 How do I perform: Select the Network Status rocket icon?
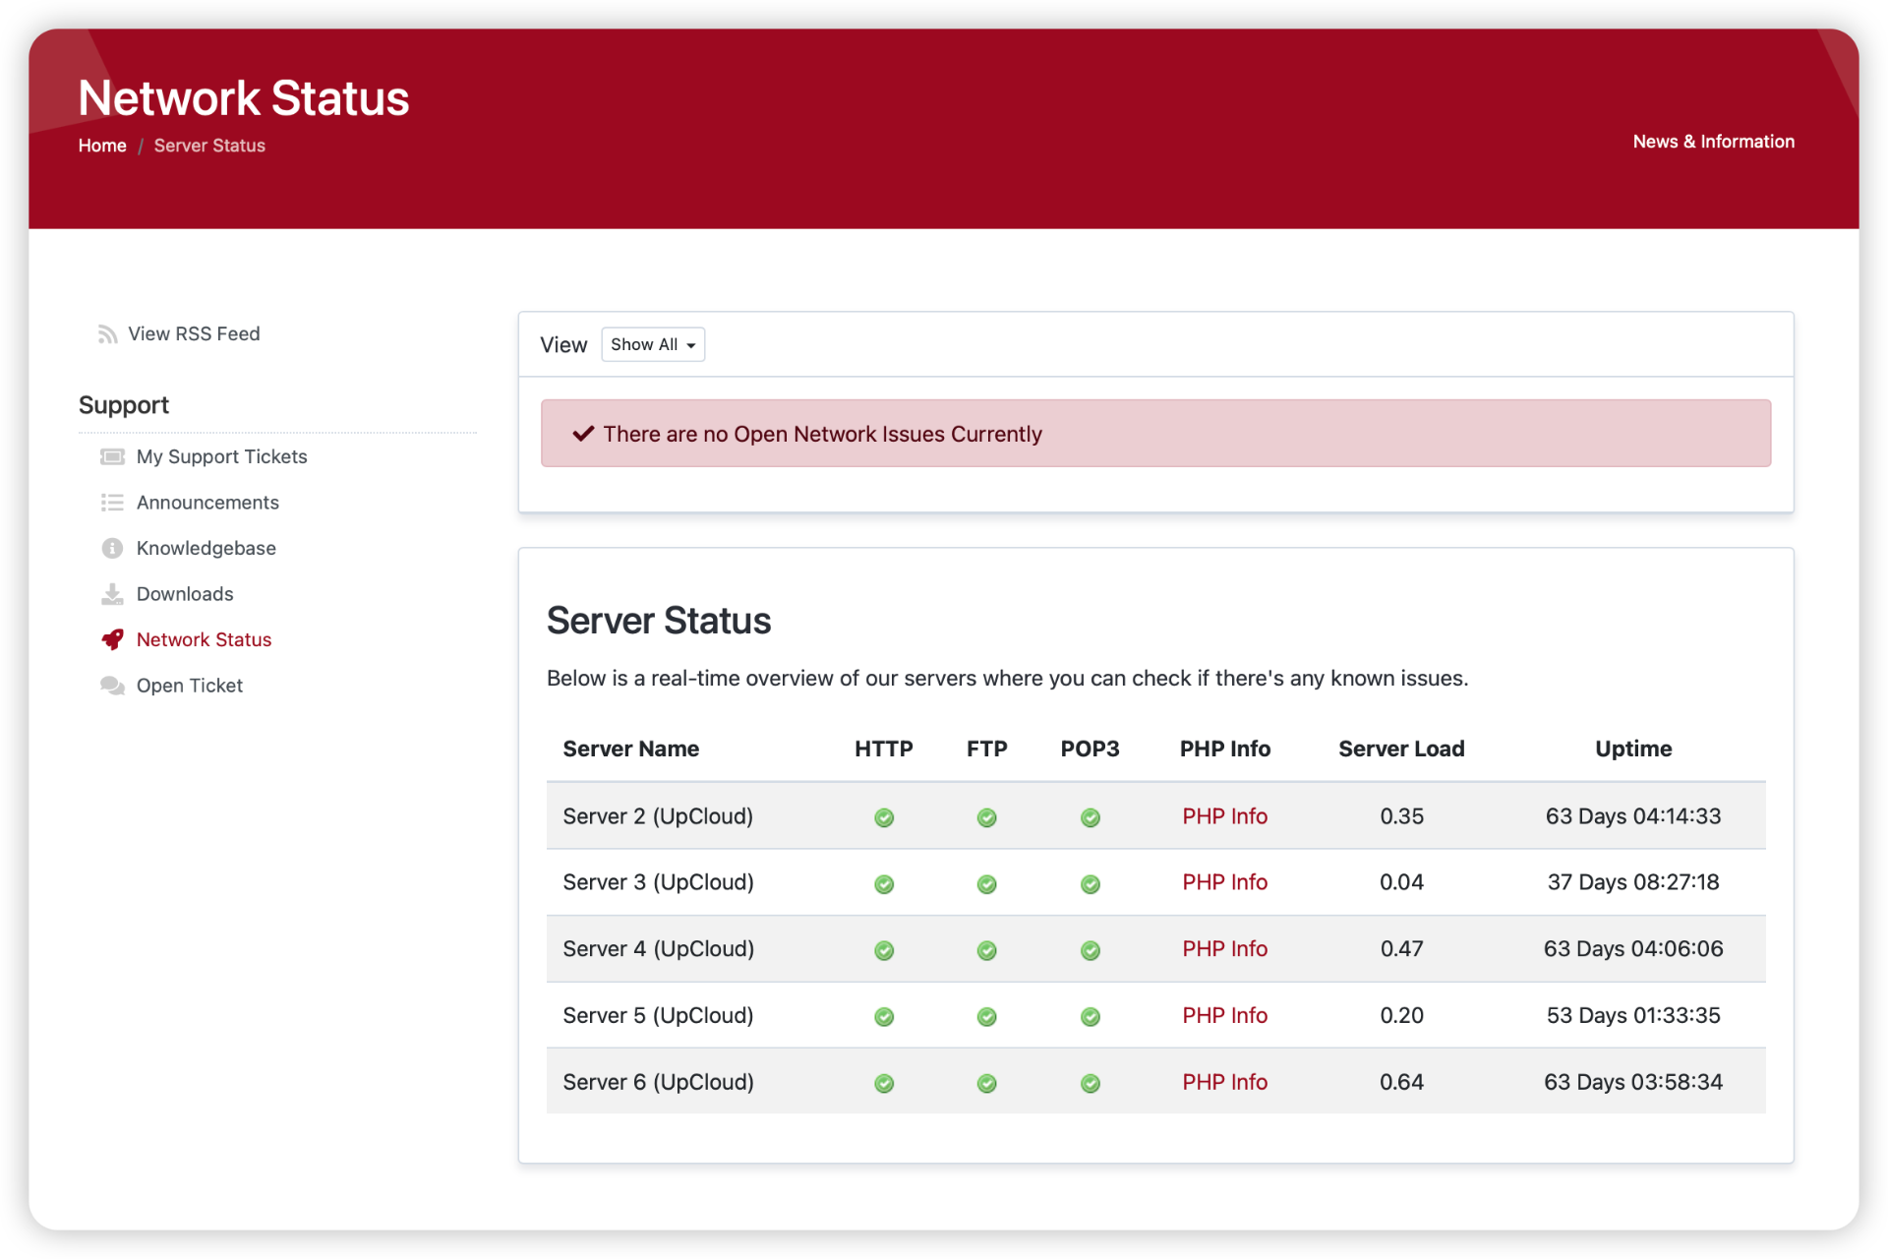112,639
